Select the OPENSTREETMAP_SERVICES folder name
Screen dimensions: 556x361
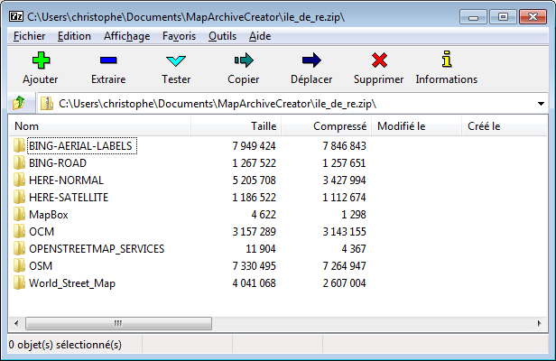pyautogui.click(x=97, y=249)
